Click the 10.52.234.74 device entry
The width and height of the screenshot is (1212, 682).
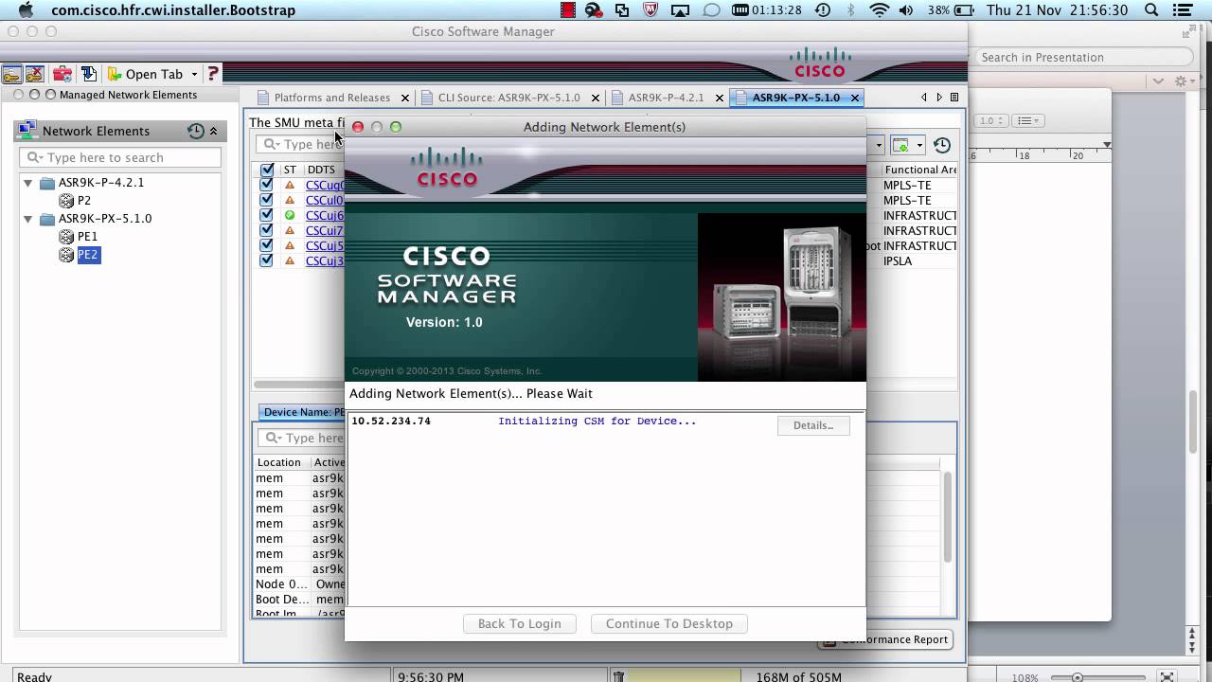click(391, 421)
